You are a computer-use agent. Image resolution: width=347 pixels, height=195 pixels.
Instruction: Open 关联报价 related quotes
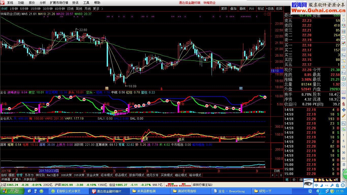29,179
